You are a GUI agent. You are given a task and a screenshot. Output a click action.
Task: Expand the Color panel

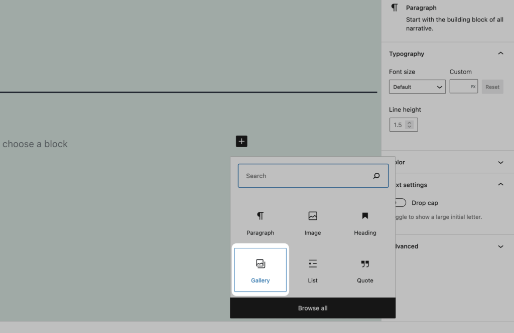click(x=500, y=162)
